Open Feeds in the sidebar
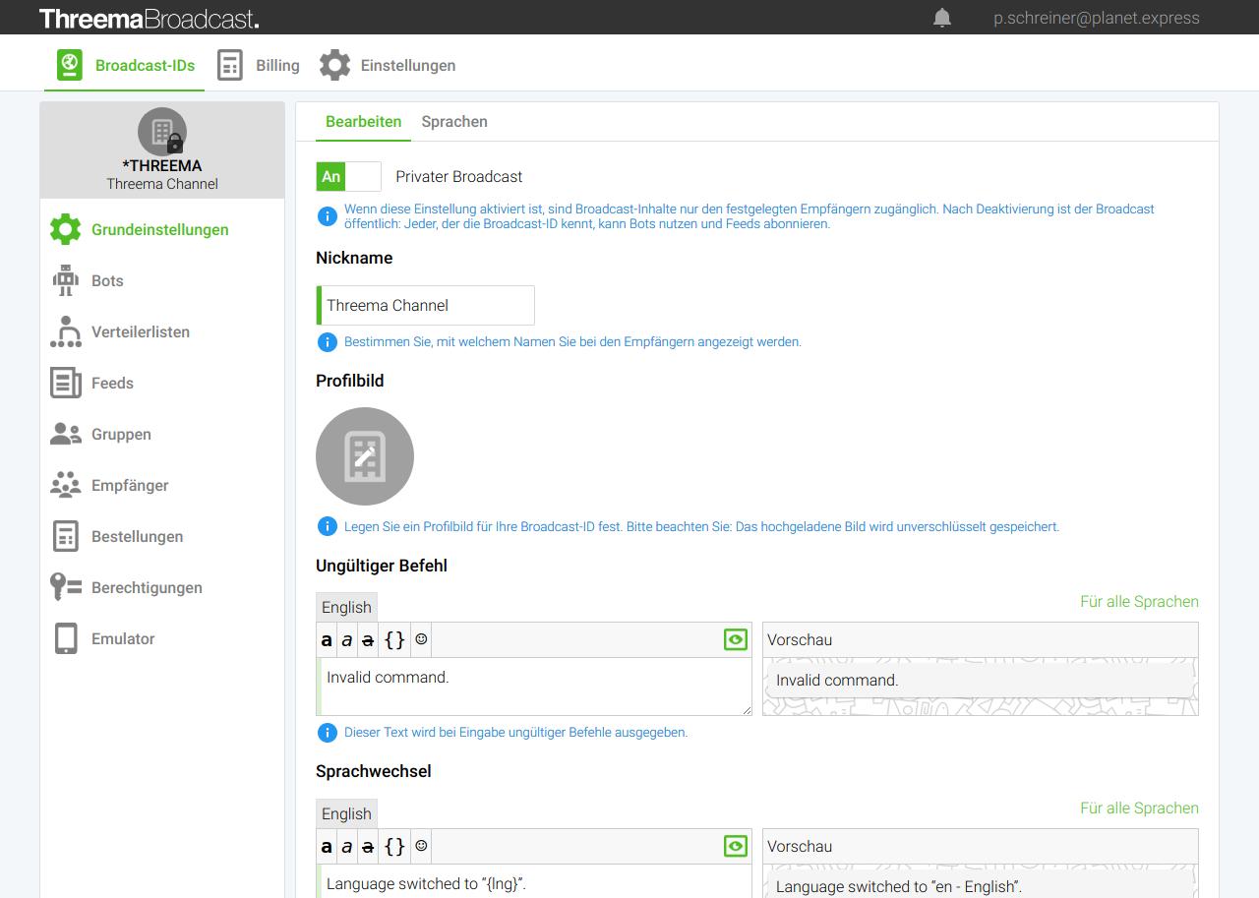Image resolution: width=1259 pixels, height=898 pixels. tap(162, 383)
